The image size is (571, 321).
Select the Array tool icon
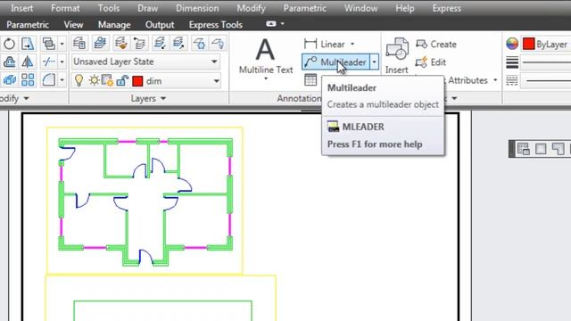28,79
